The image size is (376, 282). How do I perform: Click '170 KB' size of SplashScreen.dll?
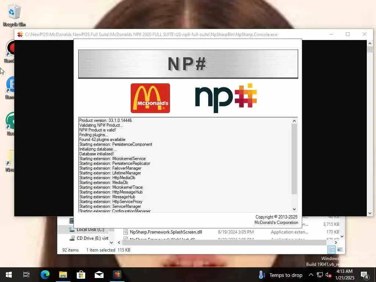[x=333, y=232]
